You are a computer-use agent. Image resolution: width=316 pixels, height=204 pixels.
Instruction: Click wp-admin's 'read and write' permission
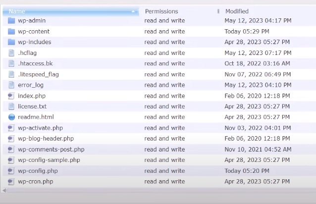pos(164,20)
